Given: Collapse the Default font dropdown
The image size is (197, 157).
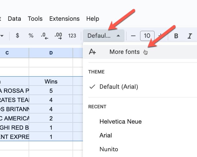Looking at the screenshot, I should [104, 36].
